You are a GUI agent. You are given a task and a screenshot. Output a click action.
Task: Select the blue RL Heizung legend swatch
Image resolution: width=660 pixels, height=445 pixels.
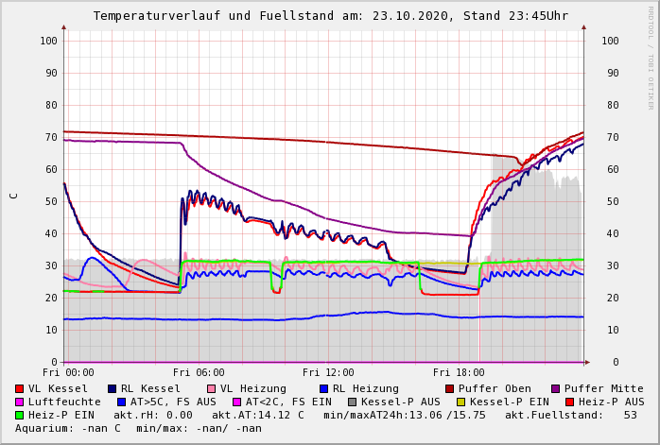323,388
